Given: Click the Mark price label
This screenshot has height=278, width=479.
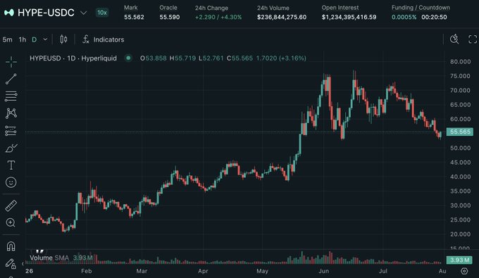Looking at the screenshot, I should (x=131, y=8).
